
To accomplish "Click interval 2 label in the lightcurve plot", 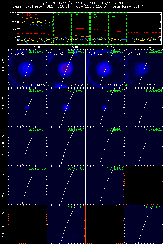I will (x=77, y=16).
